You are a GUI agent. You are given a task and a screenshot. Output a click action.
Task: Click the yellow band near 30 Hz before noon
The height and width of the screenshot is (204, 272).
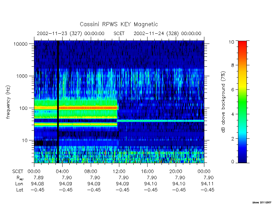click(75, 124)
